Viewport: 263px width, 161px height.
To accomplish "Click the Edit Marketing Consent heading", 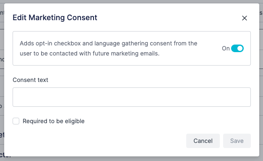I will pos(55,18).
